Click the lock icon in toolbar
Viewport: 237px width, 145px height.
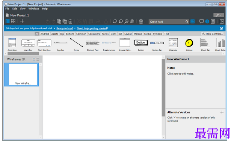click(106, 21)
